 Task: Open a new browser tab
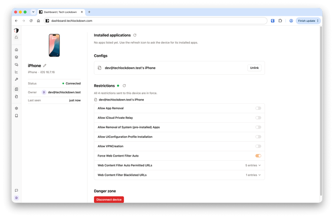[x=89, y=12]
